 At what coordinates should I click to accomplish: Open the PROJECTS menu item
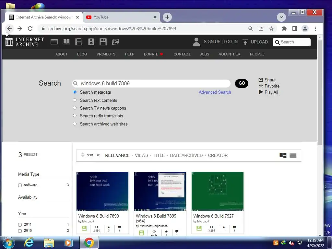pyautogui.click(x=106, y=54)
